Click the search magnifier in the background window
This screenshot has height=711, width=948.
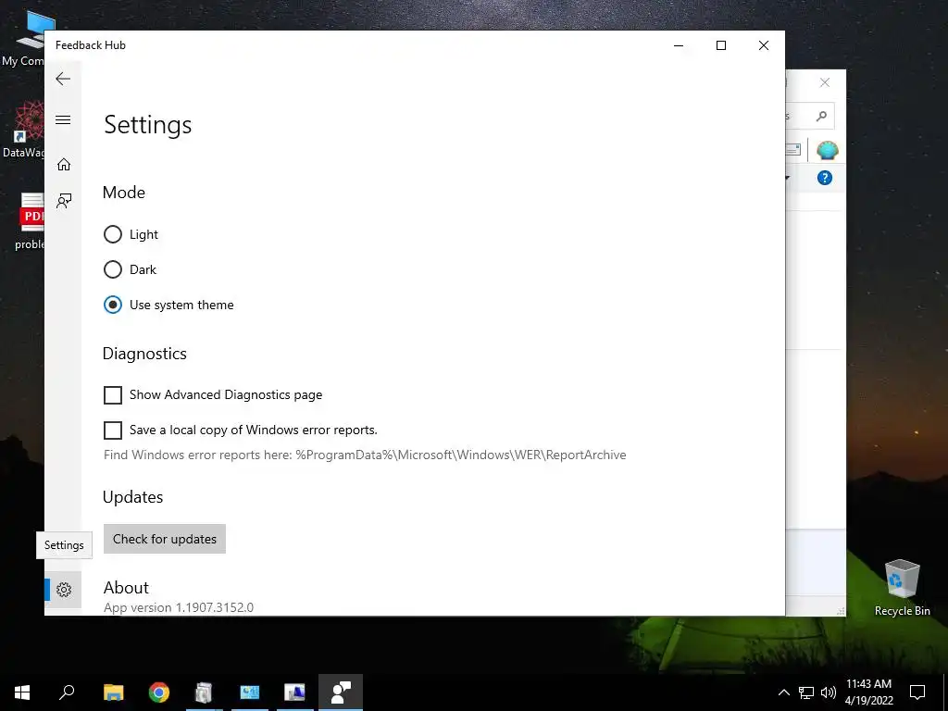click(821, 116)
